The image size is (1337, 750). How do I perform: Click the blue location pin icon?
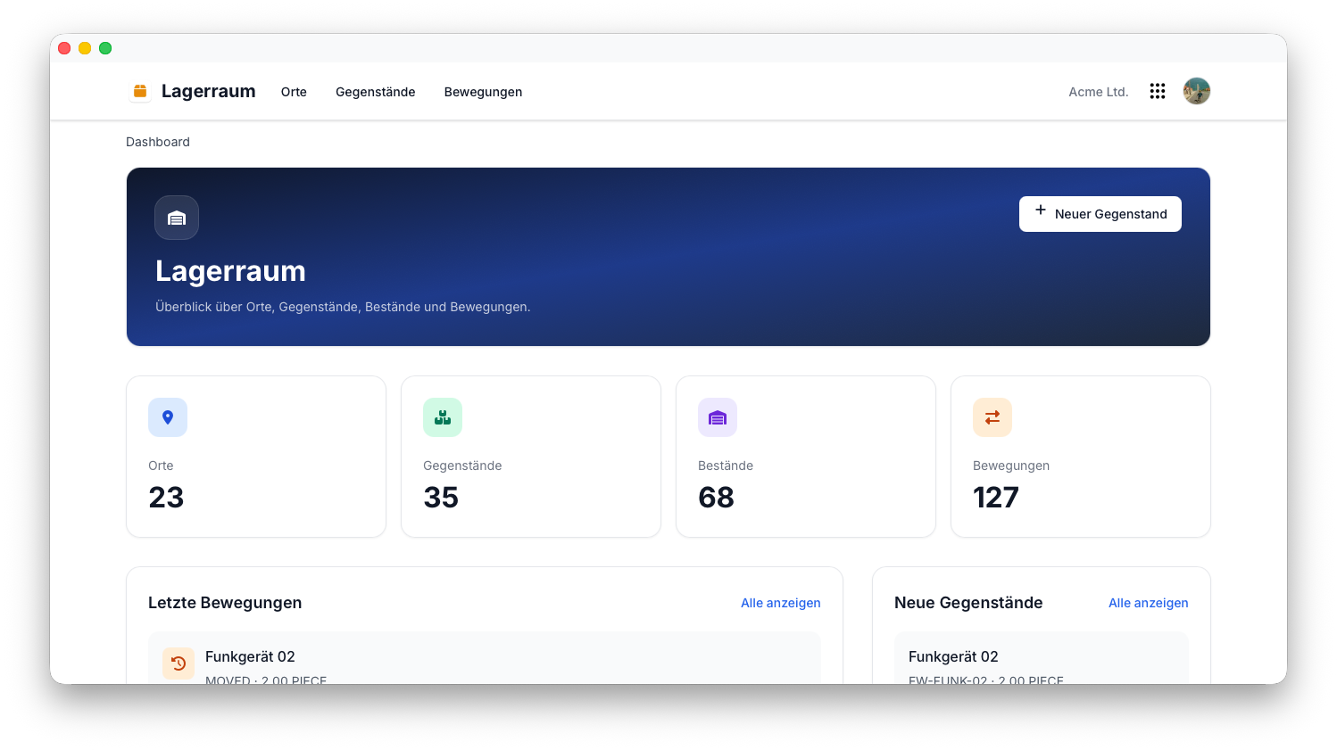[168, 417]
